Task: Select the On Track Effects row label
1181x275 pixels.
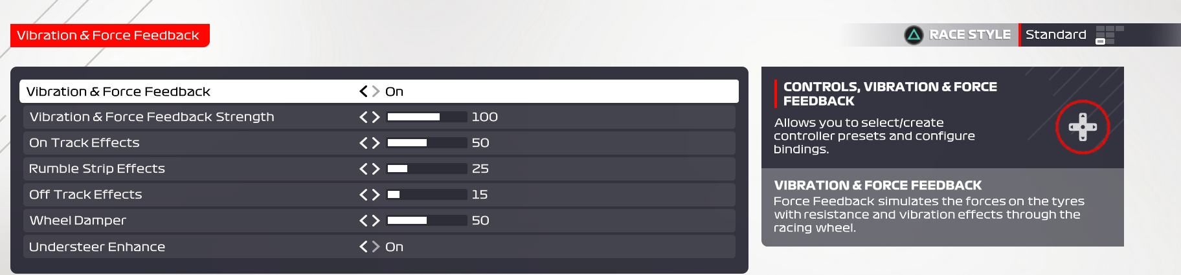Action: [84, 143]
